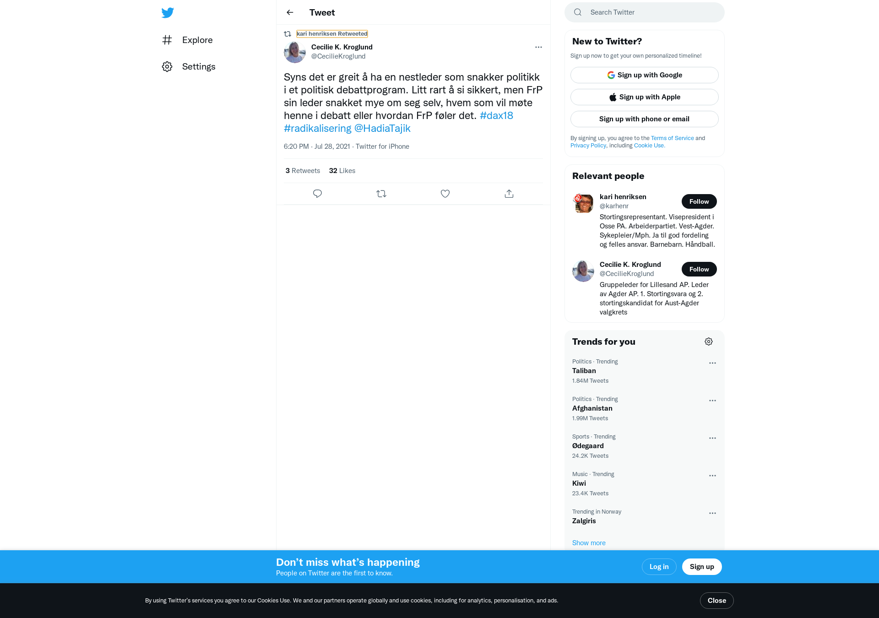Go back using the arrow icon
879x618 pixels.
pos(290,12)
